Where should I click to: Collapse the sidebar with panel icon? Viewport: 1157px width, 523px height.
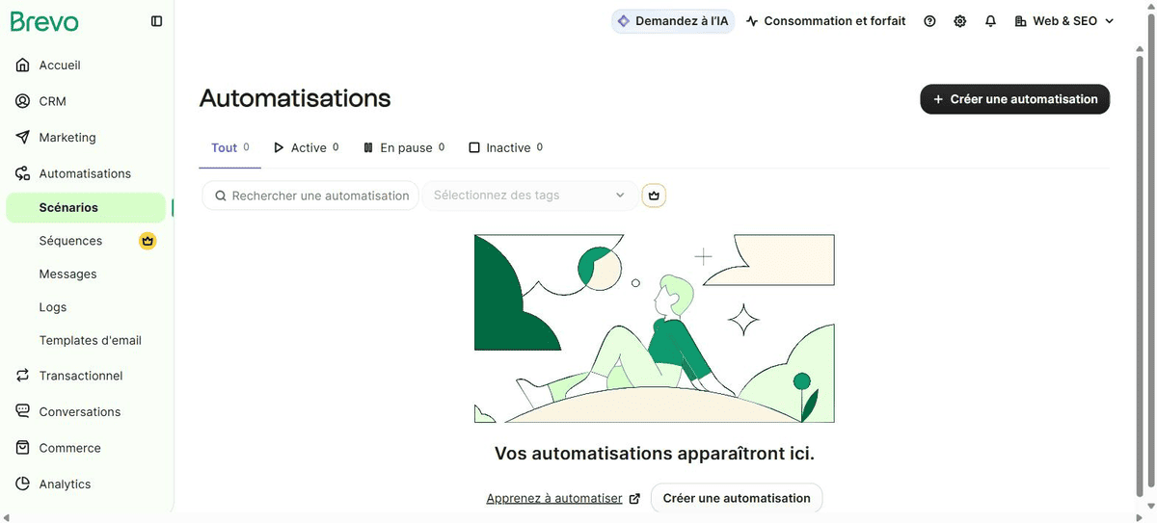(157, 21)
